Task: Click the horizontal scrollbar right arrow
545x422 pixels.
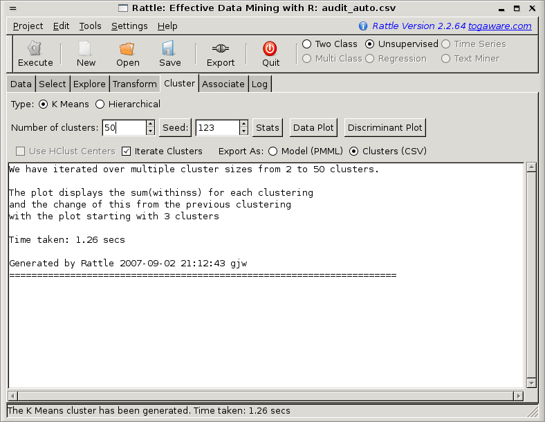Action: click(518, 396)
